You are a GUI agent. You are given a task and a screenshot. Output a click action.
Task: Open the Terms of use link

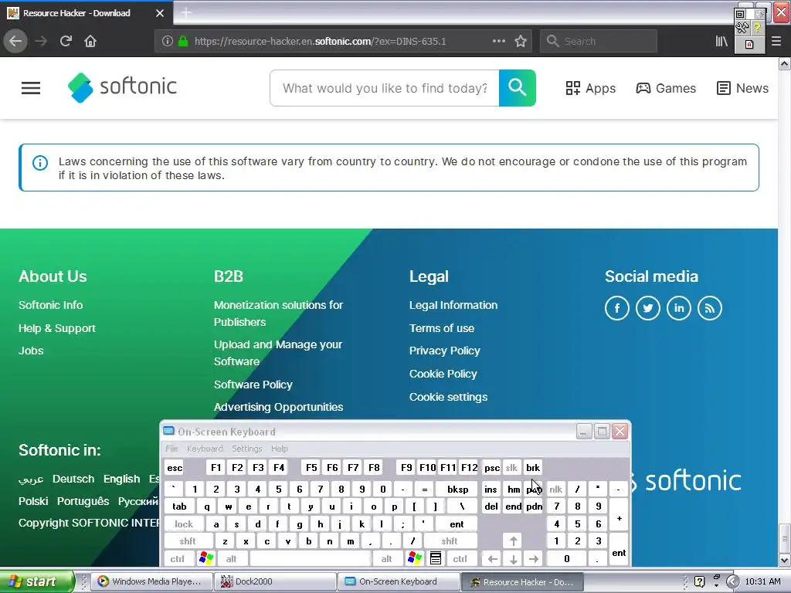(441, 328)
